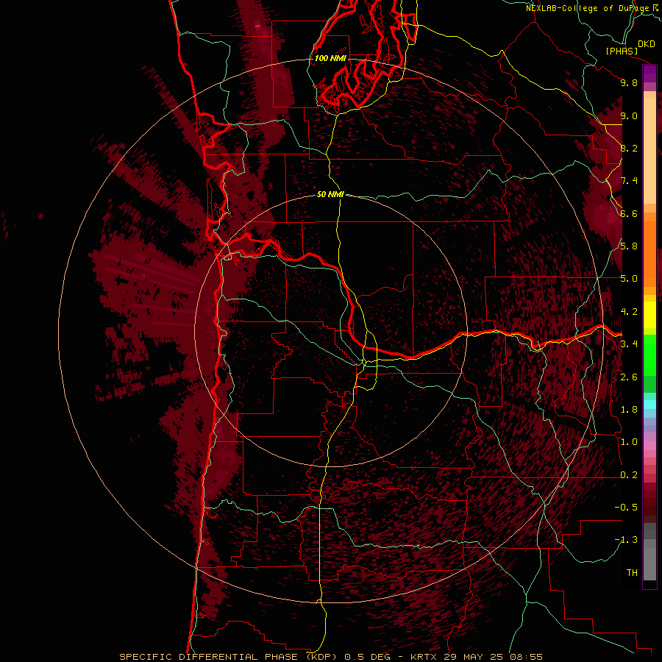
Task: Select the DKD units label
Action: 647,44
